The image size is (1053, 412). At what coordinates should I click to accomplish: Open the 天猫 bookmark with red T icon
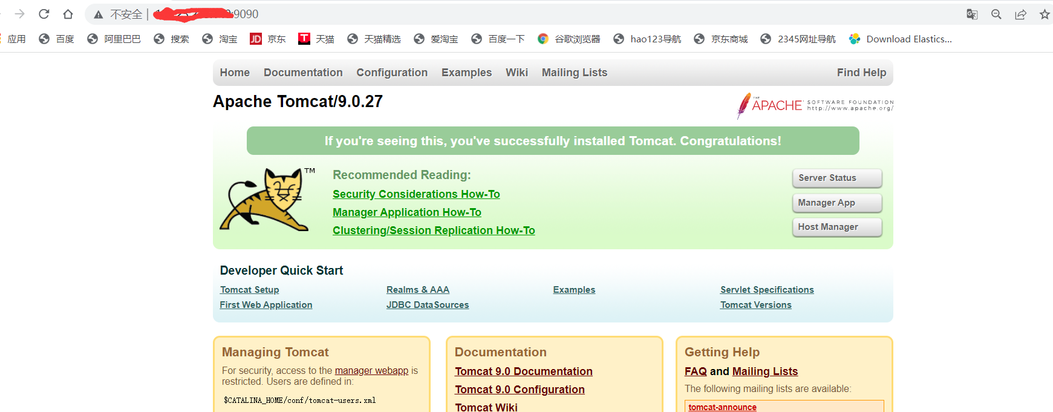[316, 39]
